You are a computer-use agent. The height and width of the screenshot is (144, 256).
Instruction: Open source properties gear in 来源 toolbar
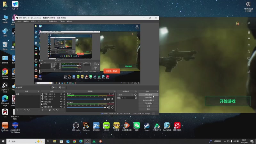[x=50, y=110]
